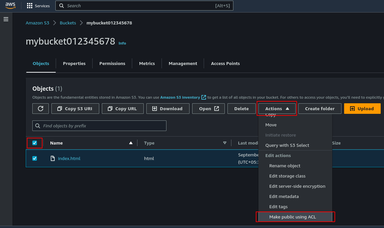Click the Name column header
Image resolution: width=384 pixels, height=228 pixels.
click(x=56, y=143)
